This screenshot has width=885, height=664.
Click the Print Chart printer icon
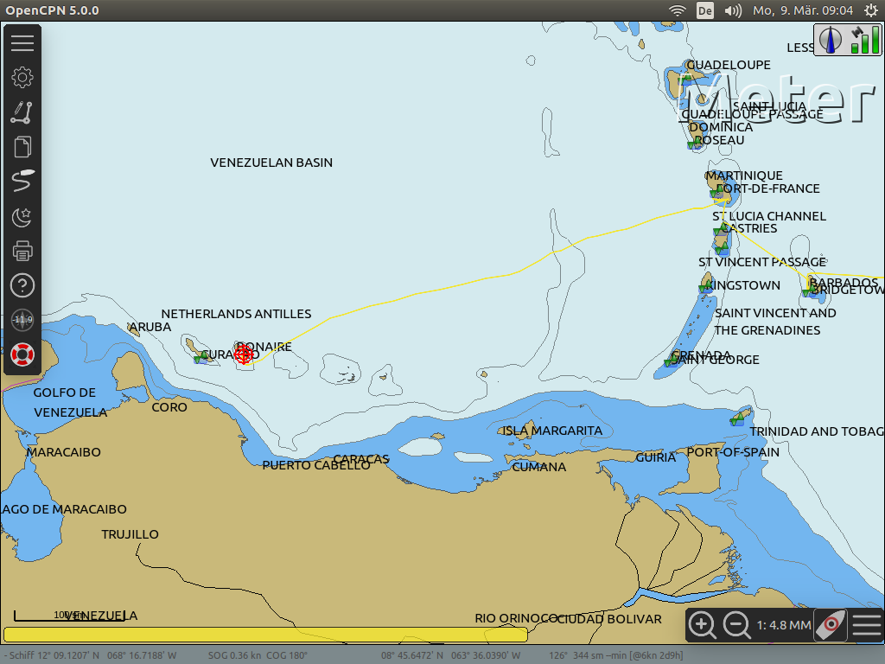point(22,251)
